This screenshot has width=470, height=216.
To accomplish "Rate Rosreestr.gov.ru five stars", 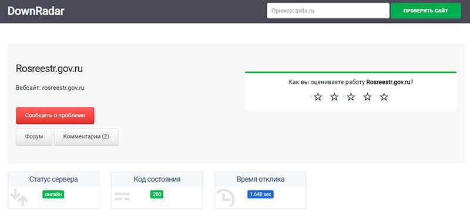I will [x=384, y=97].
